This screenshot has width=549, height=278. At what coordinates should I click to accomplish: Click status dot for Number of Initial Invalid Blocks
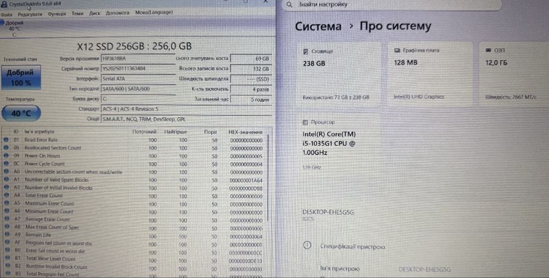click(x=6, y=187)
